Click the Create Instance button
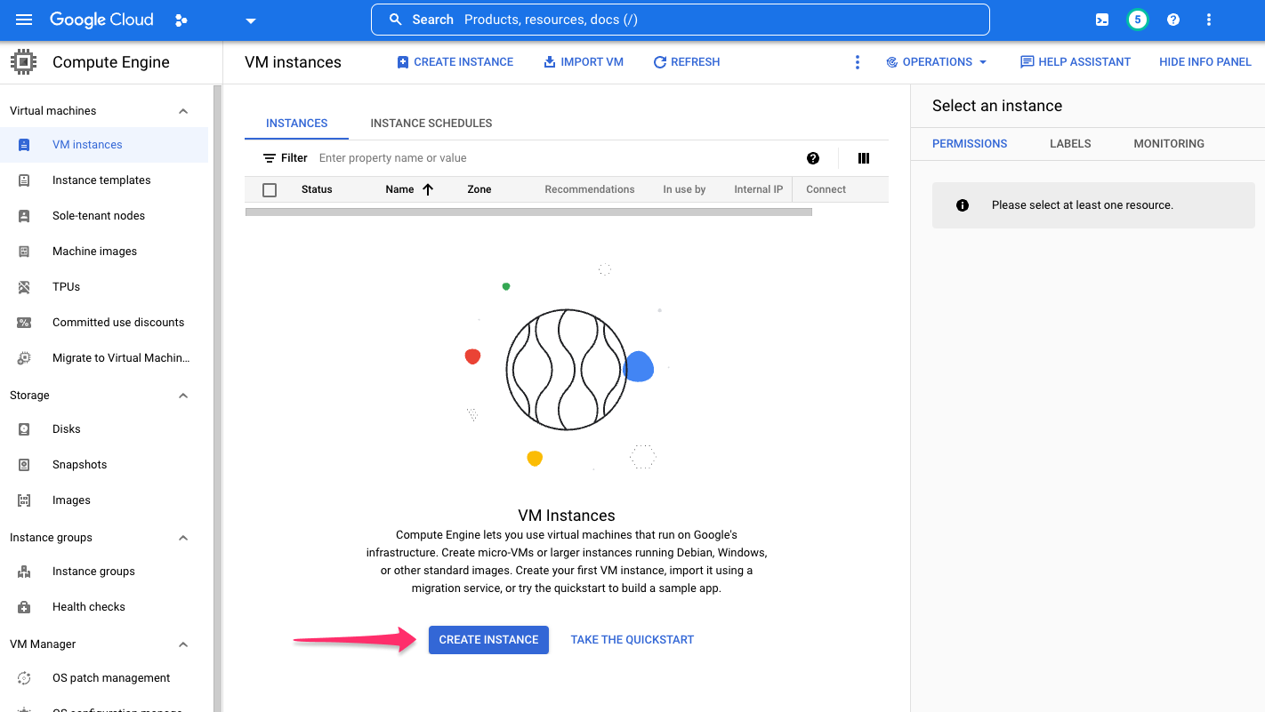Viewport: 1265px width, 712px height. (x=488, y=639)
